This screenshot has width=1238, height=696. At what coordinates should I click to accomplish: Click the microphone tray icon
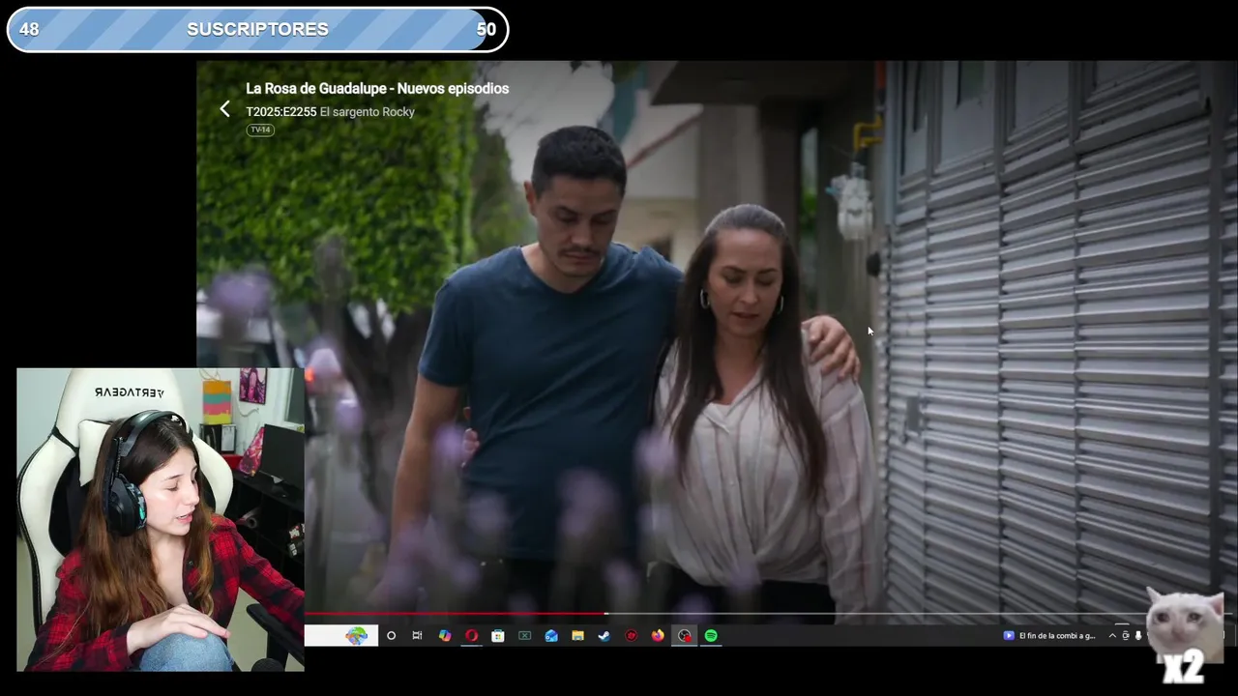tap(1138, 635)
